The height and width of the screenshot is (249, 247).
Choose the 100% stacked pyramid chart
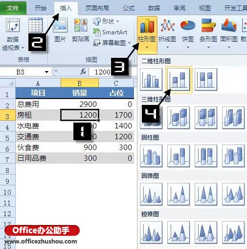(206, 232)
